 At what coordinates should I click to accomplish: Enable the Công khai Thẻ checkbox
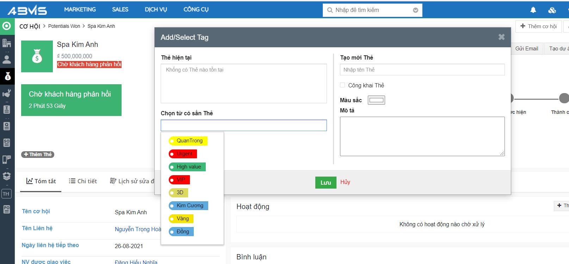point(342,85)
